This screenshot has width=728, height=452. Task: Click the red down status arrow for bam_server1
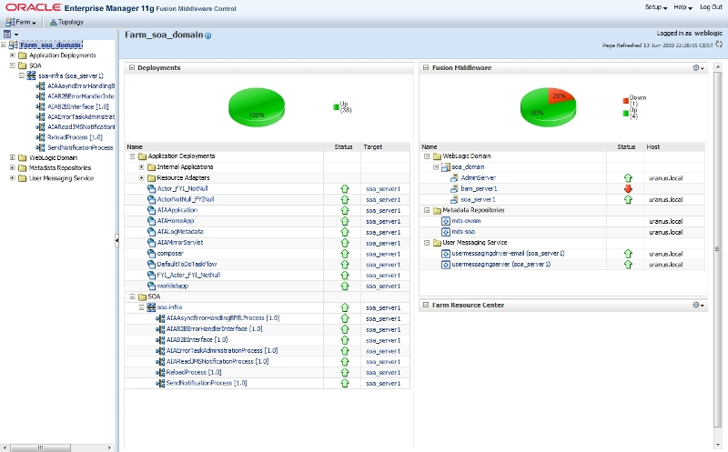[628, 188]
